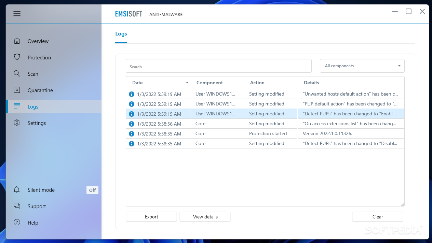This screenshot has width=432, height=243.
Task: Click the Clear button
Action: coord(378,217)
